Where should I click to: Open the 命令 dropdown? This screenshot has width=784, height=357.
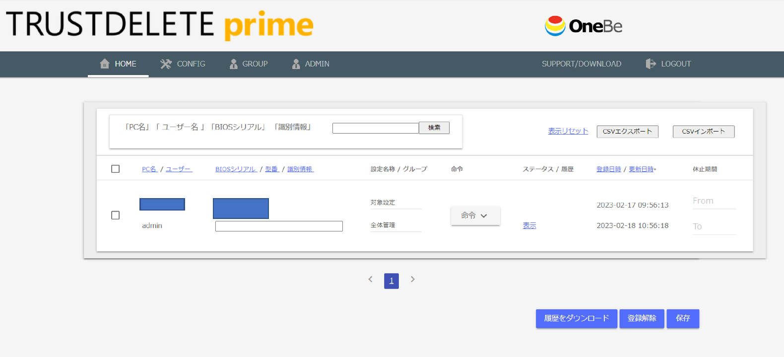click(475, 215)
